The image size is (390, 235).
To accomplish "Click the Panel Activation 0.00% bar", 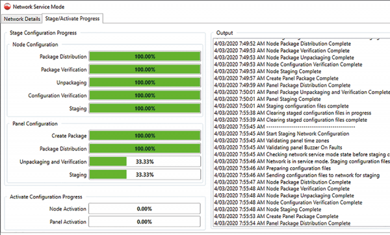I will pyautogui.click(x=144, y=222).
